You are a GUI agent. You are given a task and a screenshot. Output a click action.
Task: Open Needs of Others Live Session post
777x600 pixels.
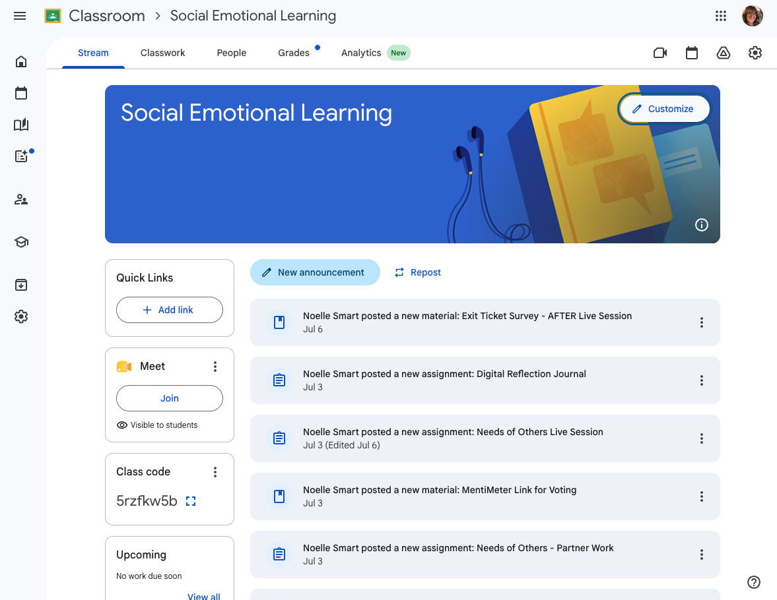pos(485,438)
